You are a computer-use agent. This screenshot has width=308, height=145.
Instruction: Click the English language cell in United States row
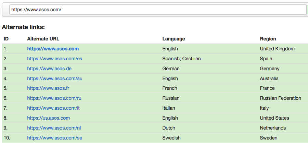170,118
